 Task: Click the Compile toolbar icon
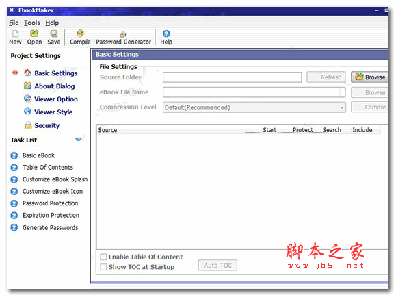point(80,34)
